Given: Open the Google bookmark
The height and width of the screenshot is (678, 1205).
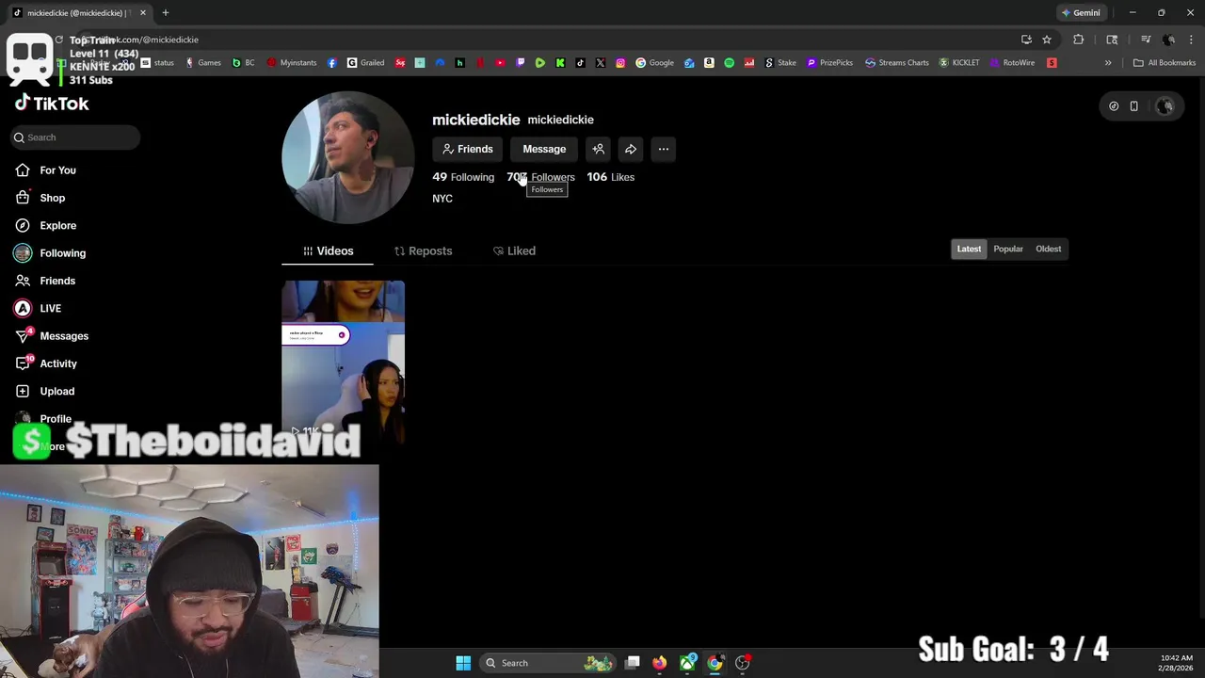Looking at the screenshot, I should click(x=655, y=63).
